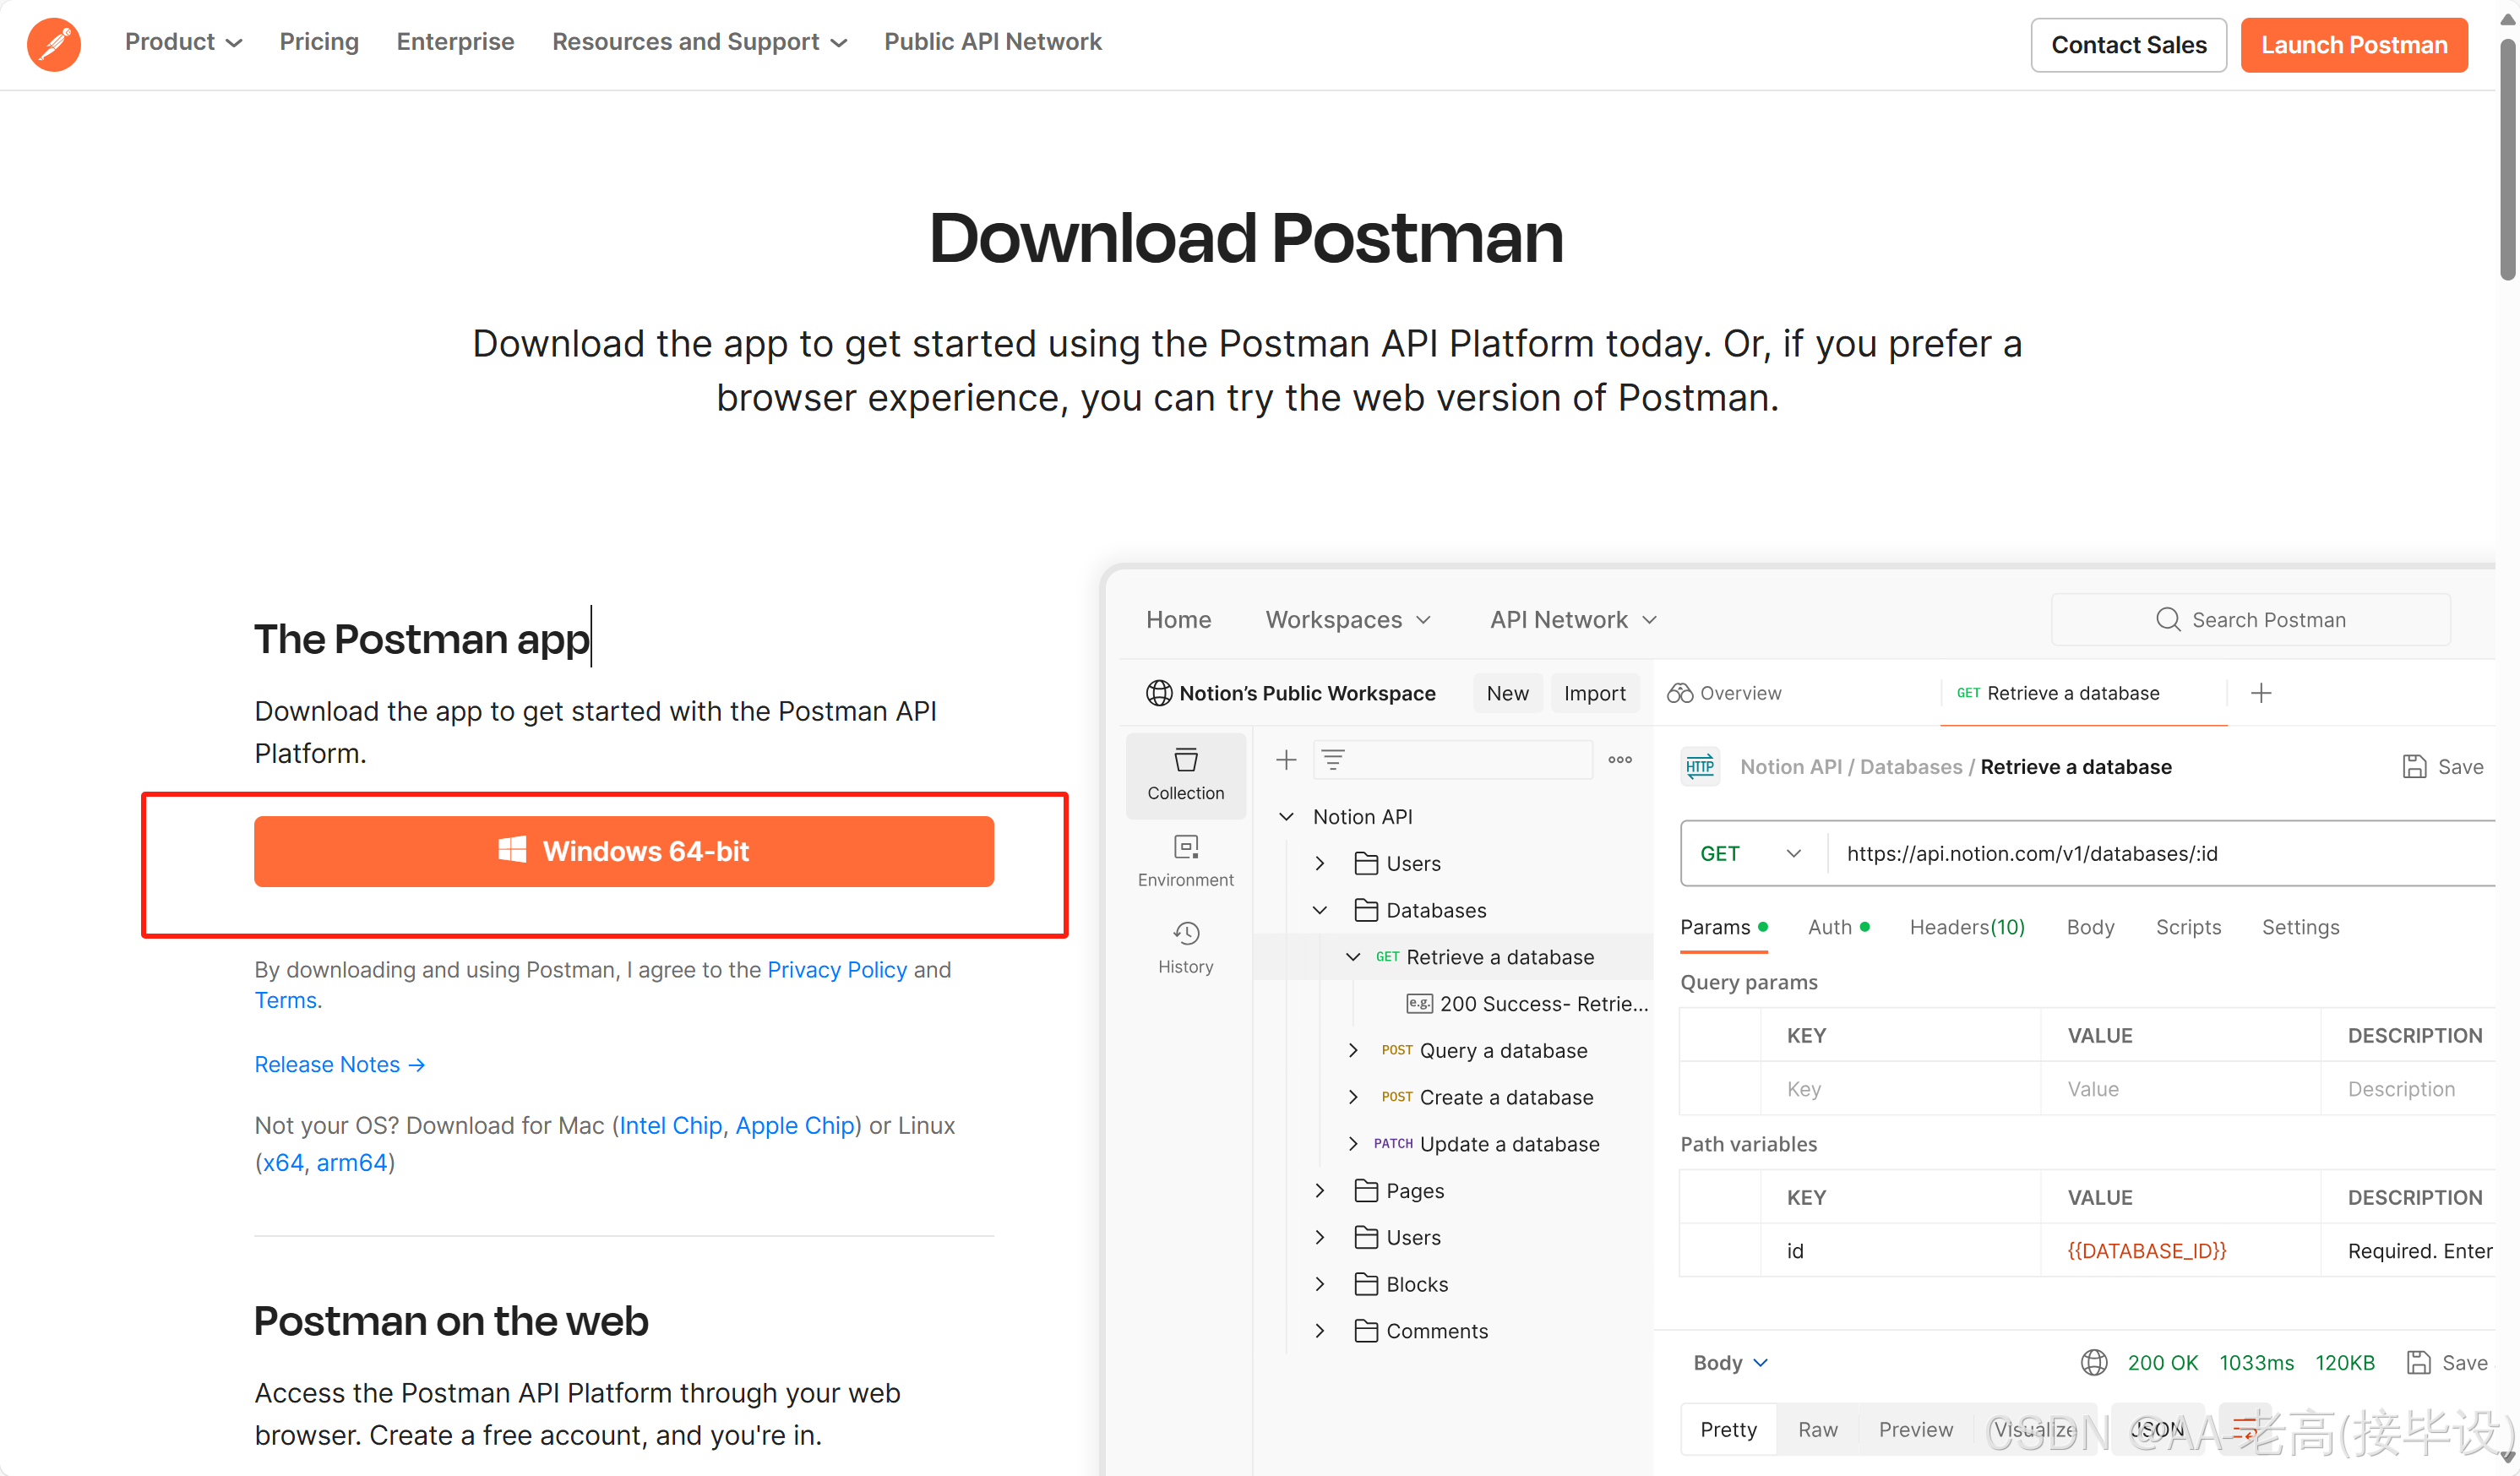Click the magnifier in Search Postman
The image size is (2520, 1476).
(x=2167, y=619)
